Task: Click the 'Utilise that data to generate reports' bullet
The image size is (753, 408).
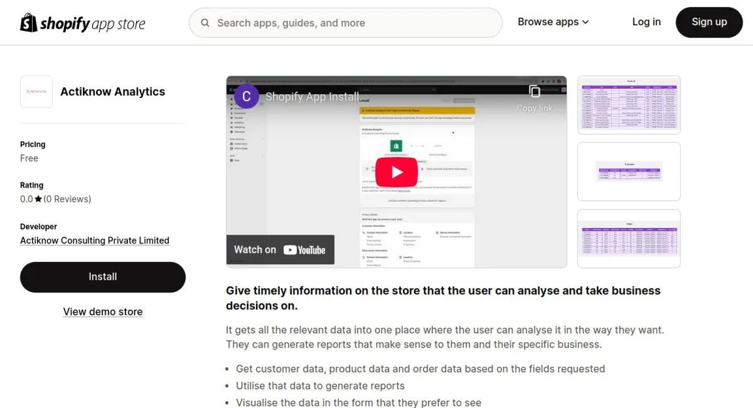Action: click(320, 385)
